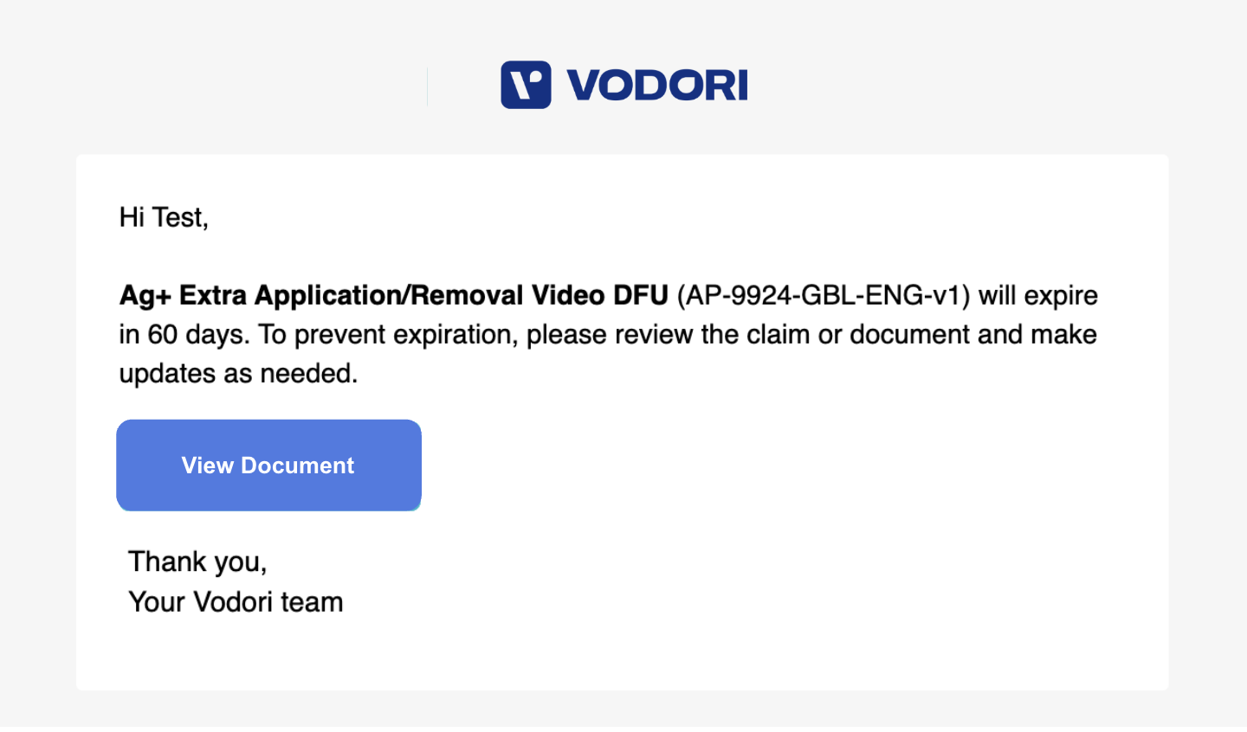This screenshot has width=1247, height=732.
Task: Click the "Thank you," sign-off text
Action: coord(197,562)
